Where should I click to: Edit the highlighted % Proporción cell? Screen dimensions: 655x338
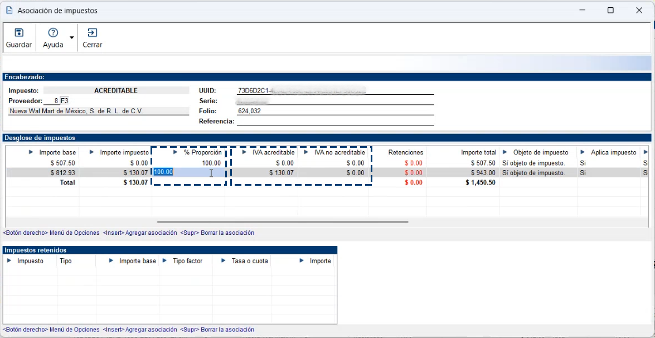coord(188,173)
